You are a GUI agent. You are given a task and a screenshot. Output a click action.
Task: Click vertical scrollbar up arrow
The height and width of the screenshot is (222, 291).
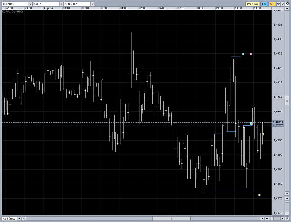click(x=287, y=8)
